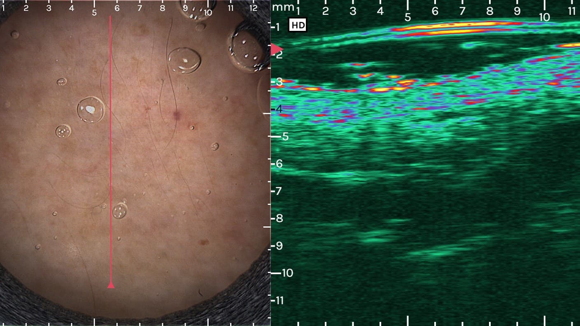
Task: Click depth scale label 10
Action: coord(288,273)
